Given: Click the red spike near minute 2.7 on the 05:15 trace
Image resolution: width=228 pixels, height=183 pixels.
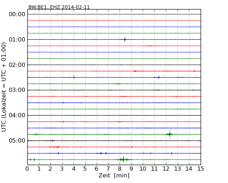Looking at the screenshot, I should [x=58, y=147].
